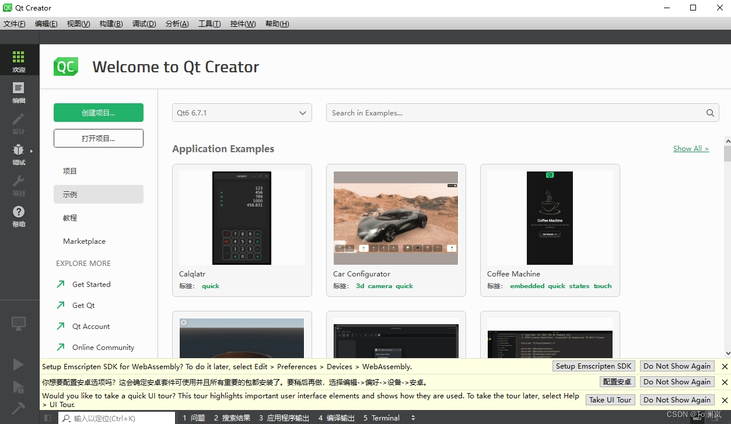Open the Help (帮助) mode
Viewport: 731px width, 424px height.
click(19, 216)
